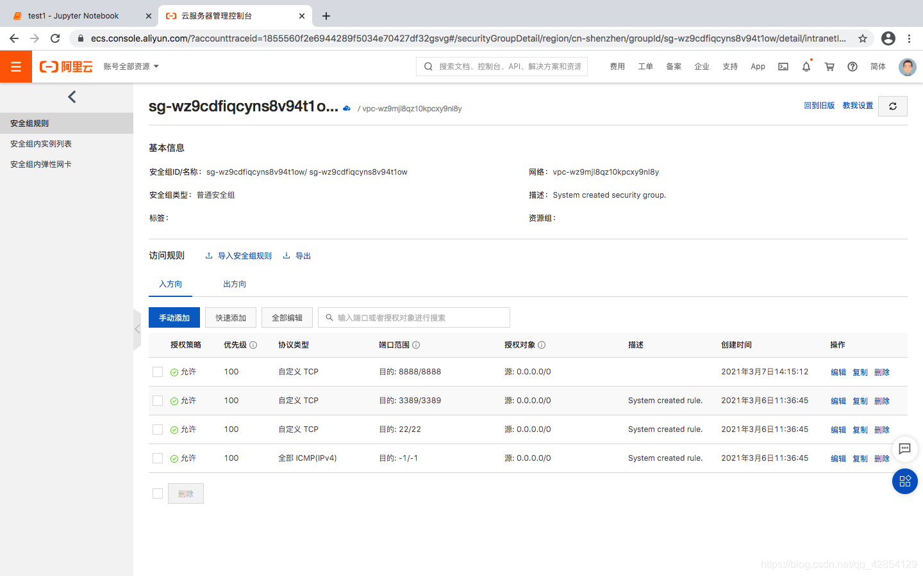Select checkbox for ICMP -1/-1 rule
The image size is (923, 576).
tap(158, 458)
